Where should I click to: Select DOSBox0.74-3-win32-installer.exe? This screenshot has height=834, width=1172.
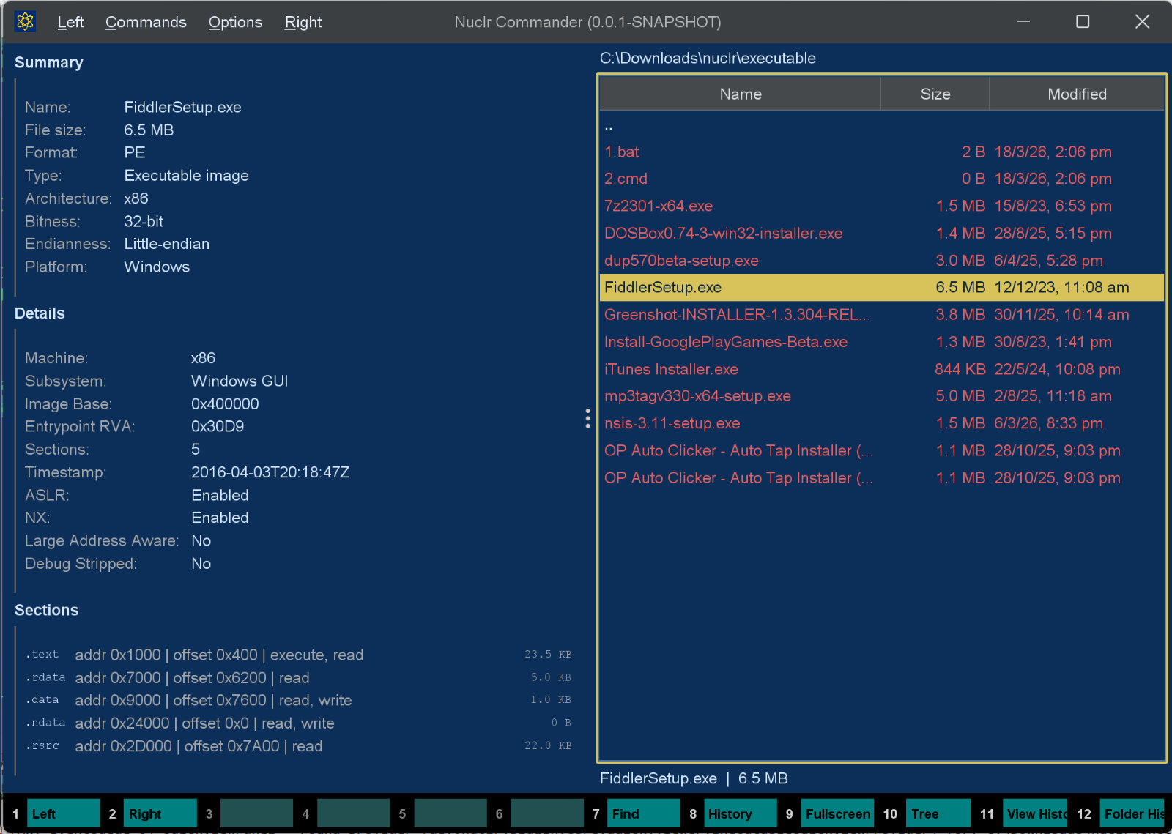[x=882, y=233]
